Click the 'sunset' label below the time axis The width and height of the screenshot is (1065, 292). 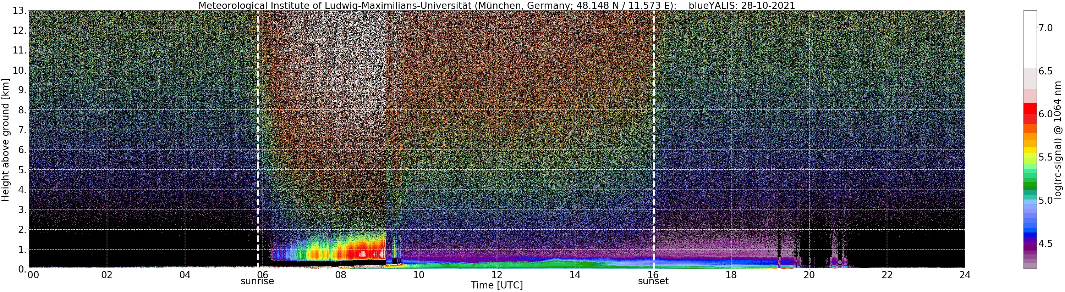click(653, 281)
